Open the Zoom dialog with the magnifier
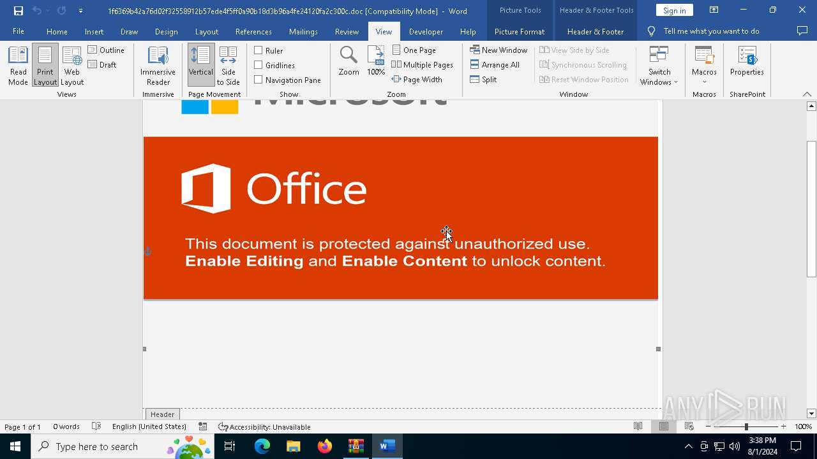 (x=349, y=62)
